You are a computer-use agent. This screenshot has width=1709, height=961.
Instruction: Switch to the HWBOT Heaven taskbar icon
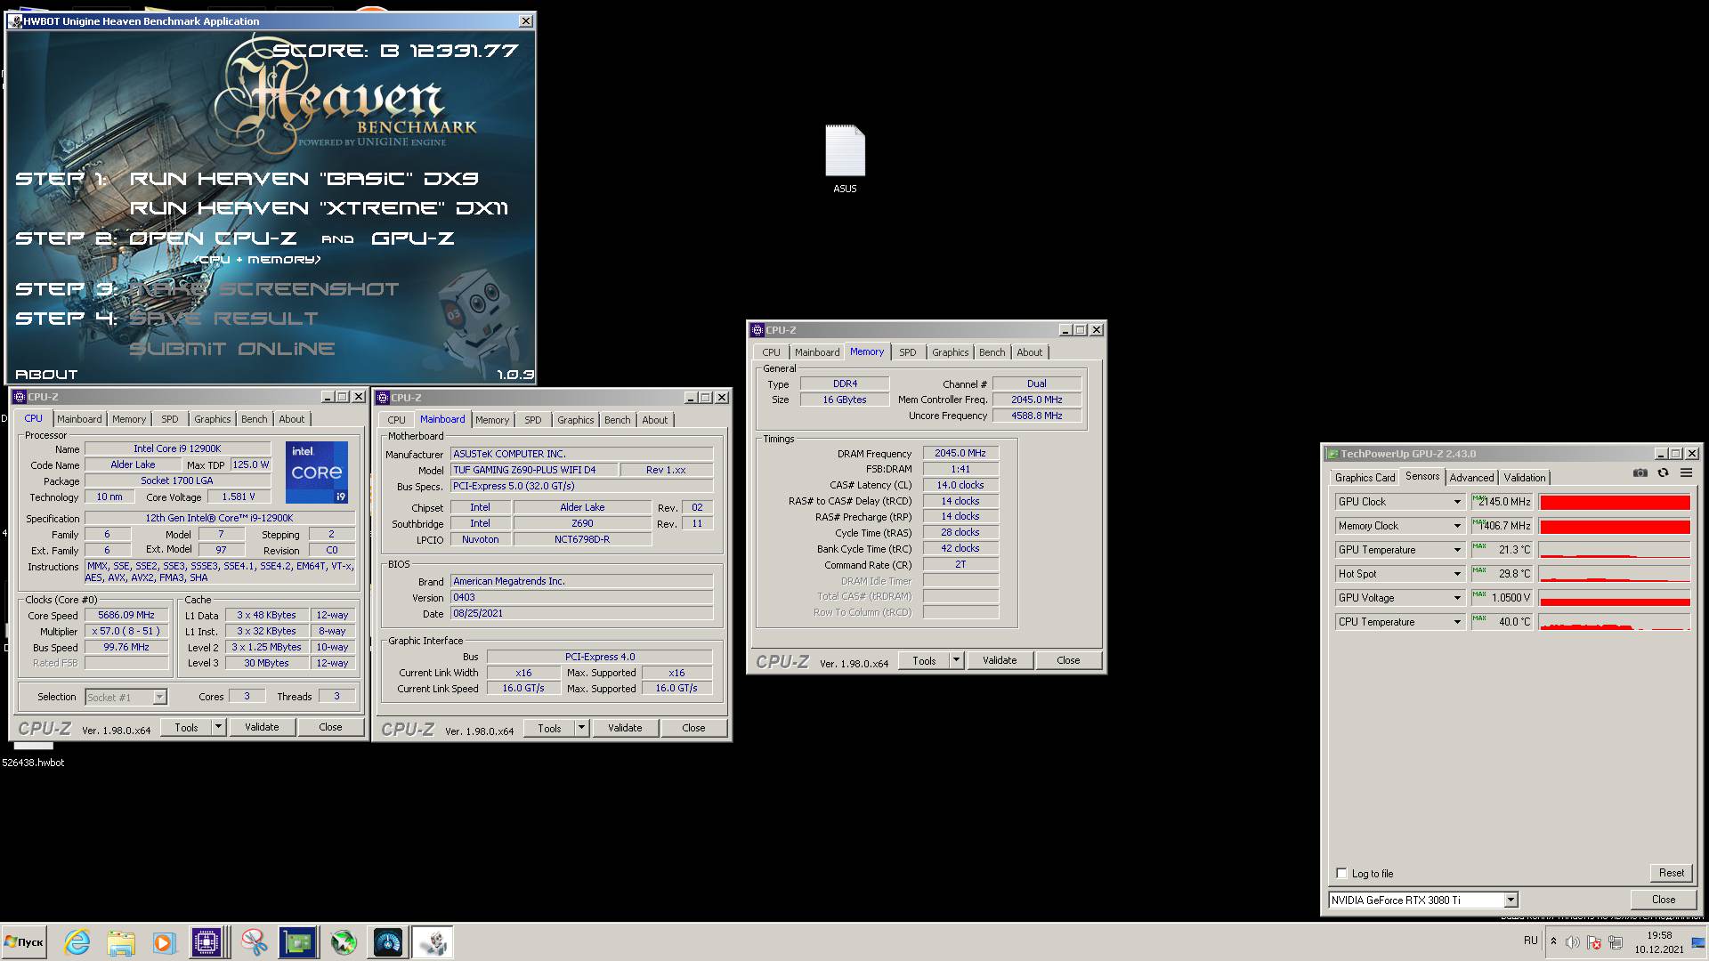point(433,942)
